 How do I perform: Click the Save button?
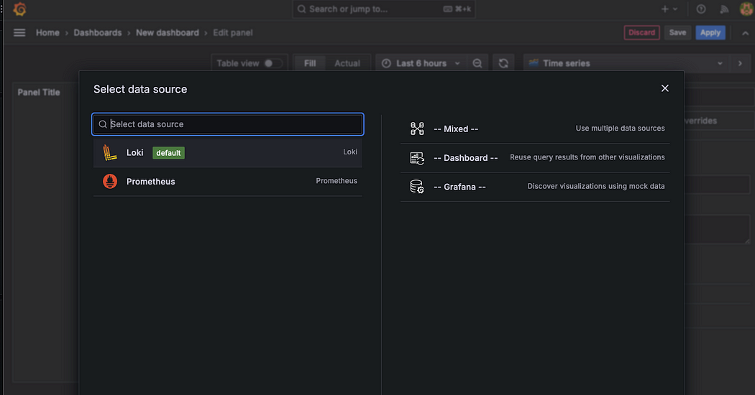click(x=677, y=33)
